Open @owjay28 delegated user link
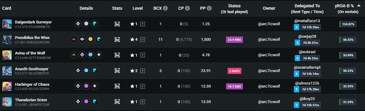The height and width of the screenshot is (111, 365). (x=307, y=36)
